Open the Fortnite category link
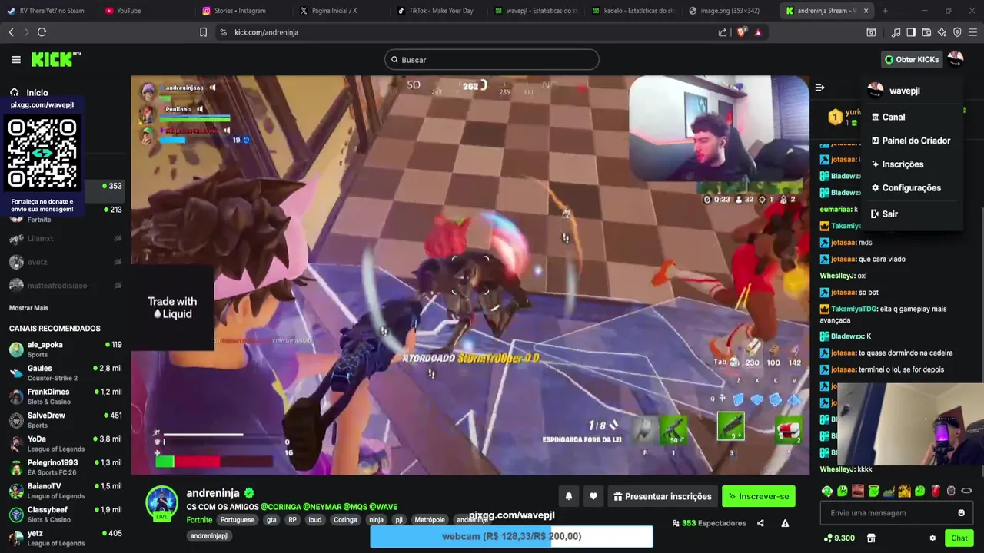Viewport: 984px width, 553px height. pos(199,520)
